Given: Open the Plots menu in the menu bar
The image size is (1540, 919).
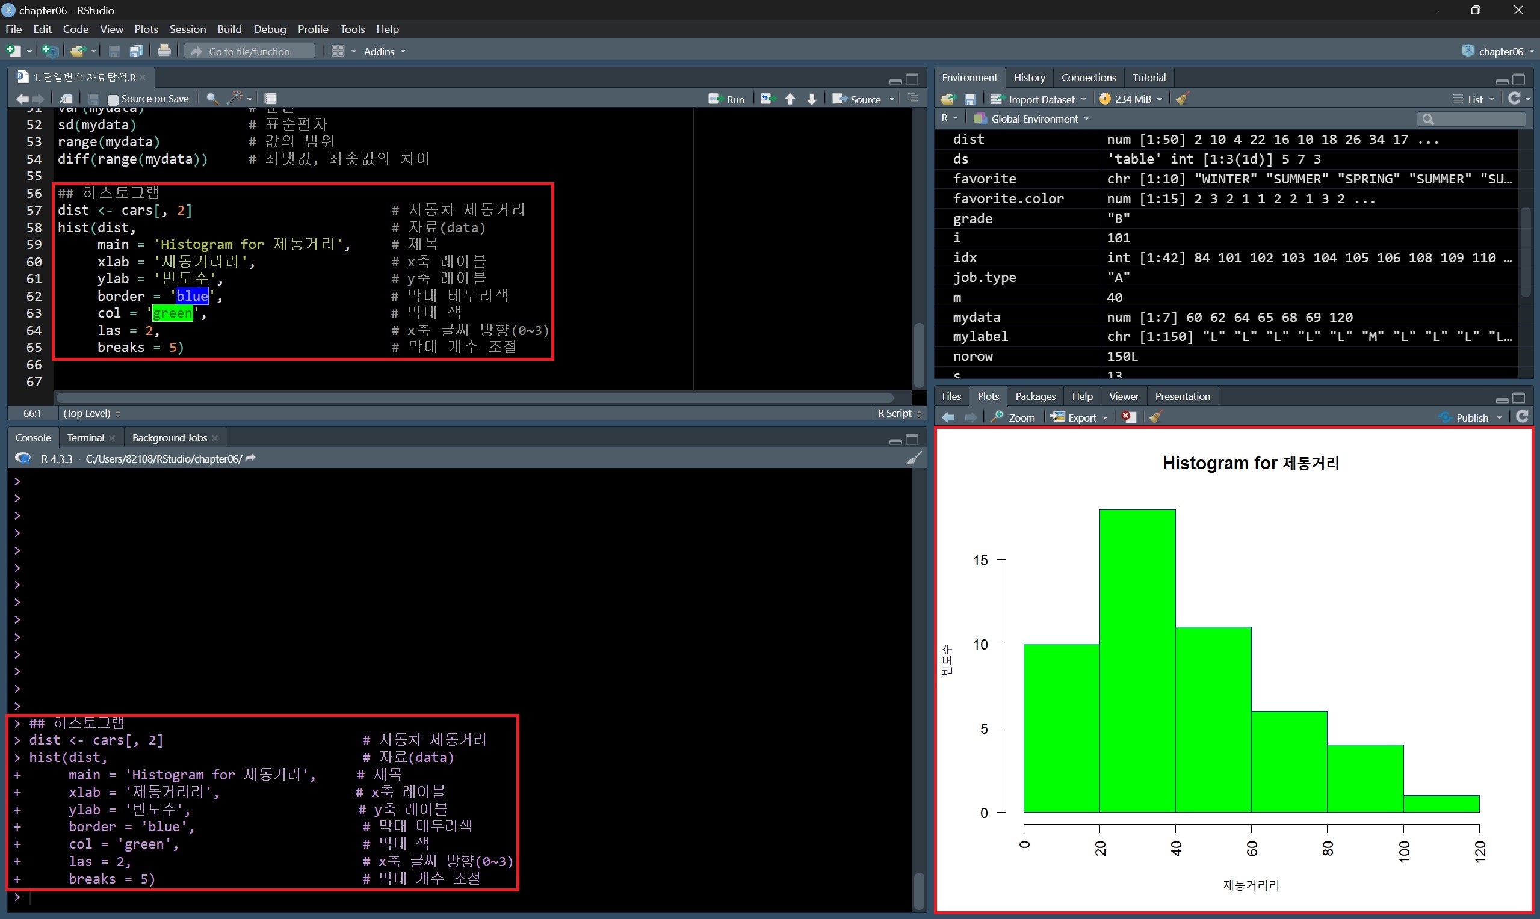Looking at the screenshot, I should tap(146, 29).
